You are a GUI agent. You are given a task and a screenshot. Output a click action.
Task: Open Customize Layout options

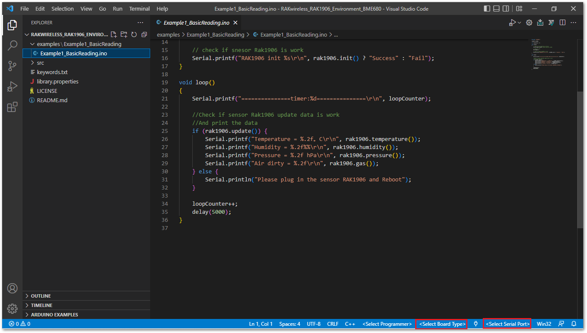pyautogui.click(x=519, y=9)
